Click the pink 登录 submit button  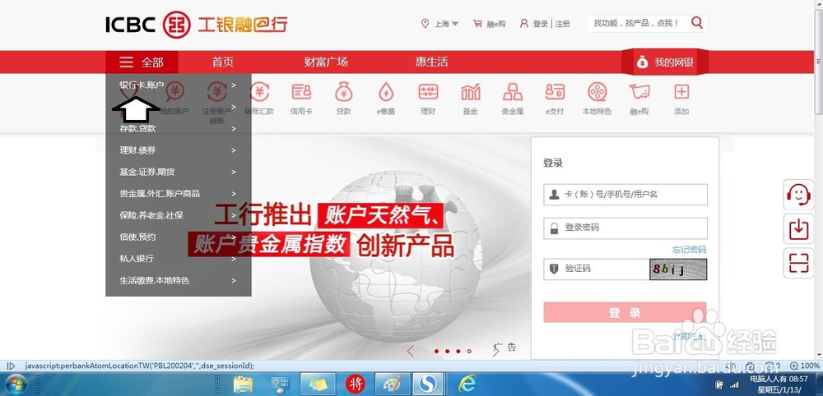pyautogui.click(x=625, y=313)
